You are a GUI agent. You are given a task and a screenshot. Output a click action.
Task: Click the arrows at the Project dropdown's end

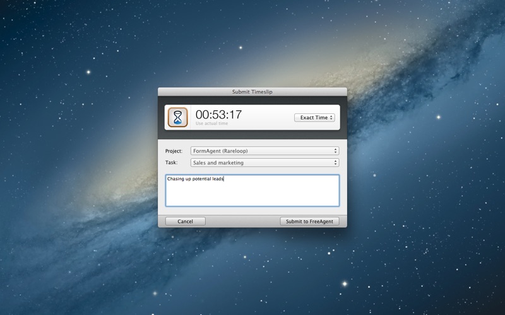(335, 151)
